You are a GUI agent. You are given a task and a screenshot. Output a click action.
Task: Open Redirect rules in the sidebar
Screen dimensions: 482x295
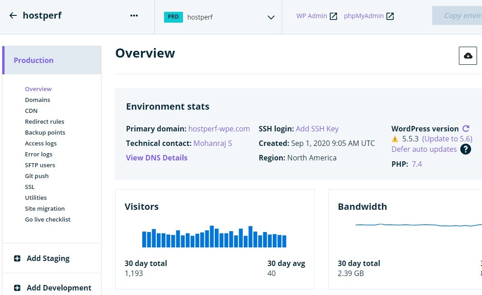click(44, 121)
